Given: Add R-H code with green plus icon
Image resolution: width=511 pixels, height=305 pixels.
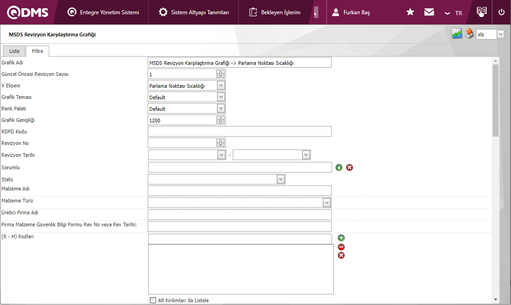Looking at the screenshot, I should (x=341, y=238).
